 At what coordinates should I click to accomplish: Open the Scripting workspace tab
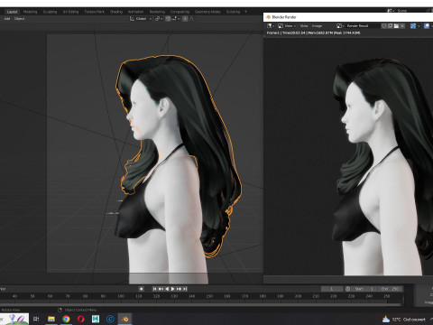point(233,12)
